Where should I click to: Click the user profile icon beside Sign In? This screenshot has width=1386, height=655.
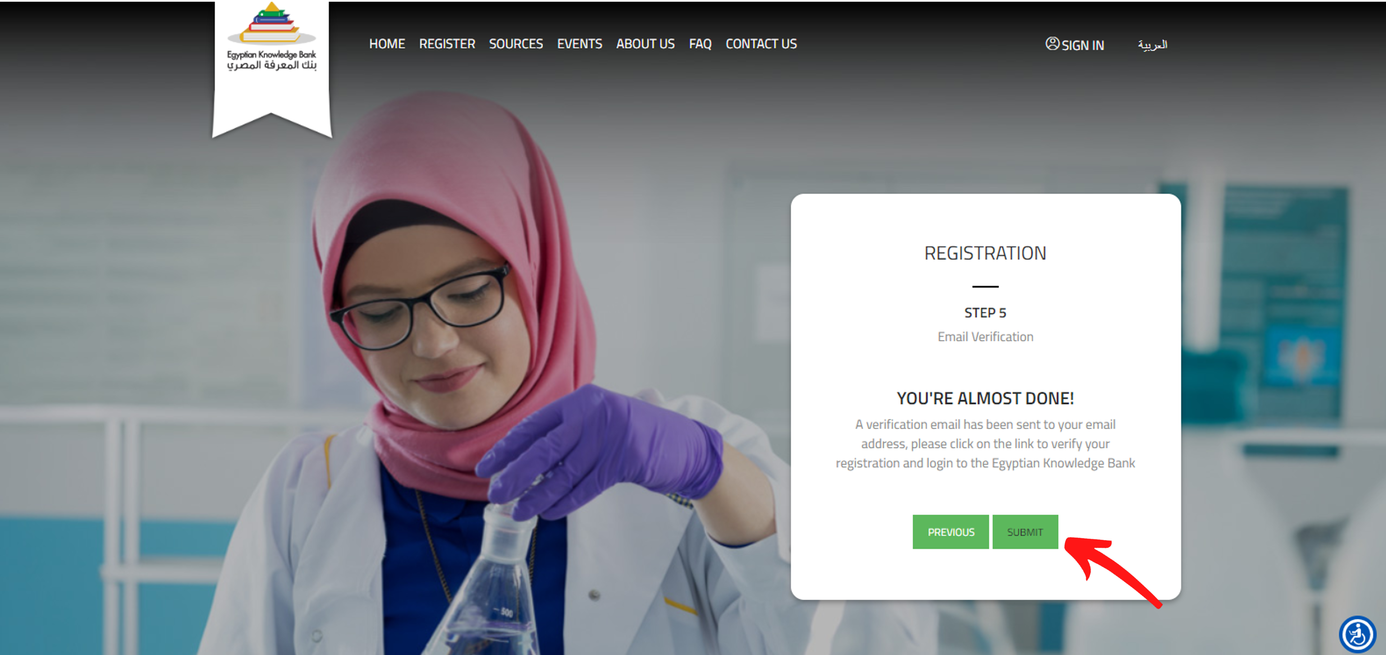pos(1052,44)
